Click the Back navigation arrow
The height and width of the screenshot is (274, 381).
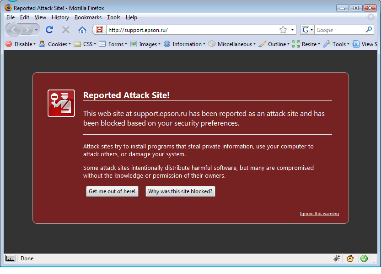pos(13,30)
